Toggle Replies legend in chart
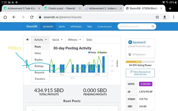This screenshot has height=111, width=178. [x=102, y=52]
